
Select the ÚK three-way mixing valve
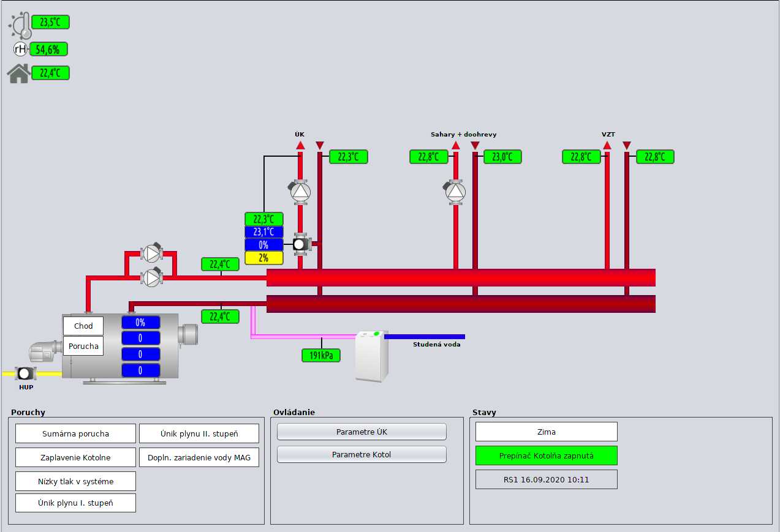301,244
